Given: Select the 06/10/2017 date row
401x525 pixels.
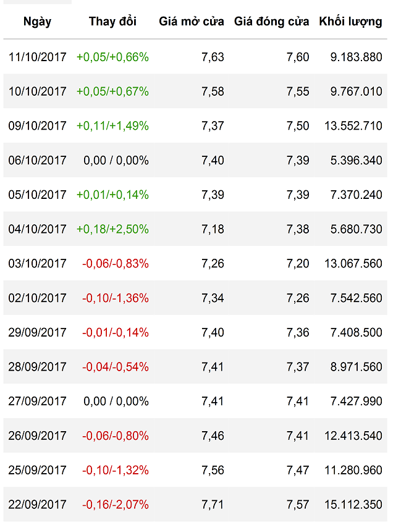Looking at the screenshot, I should (x=37, y=161).
